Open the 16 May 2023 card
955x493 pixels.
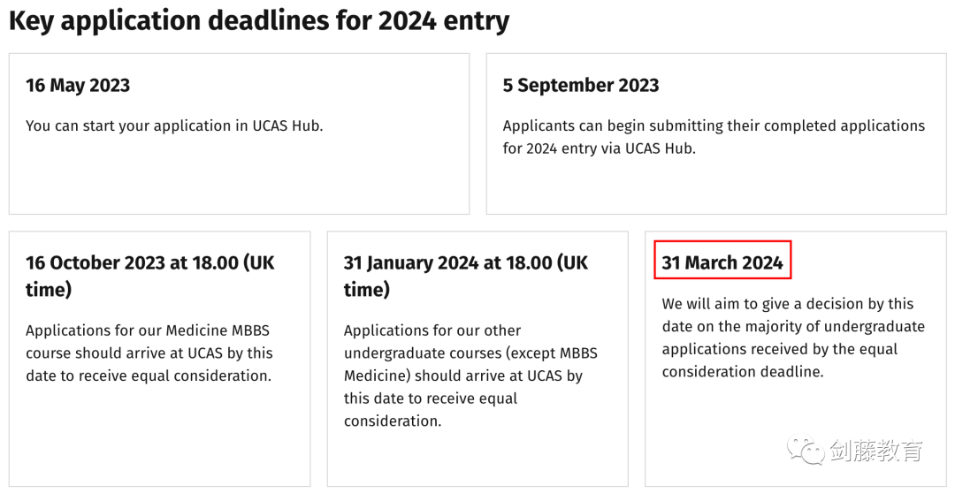click(239, 134)
